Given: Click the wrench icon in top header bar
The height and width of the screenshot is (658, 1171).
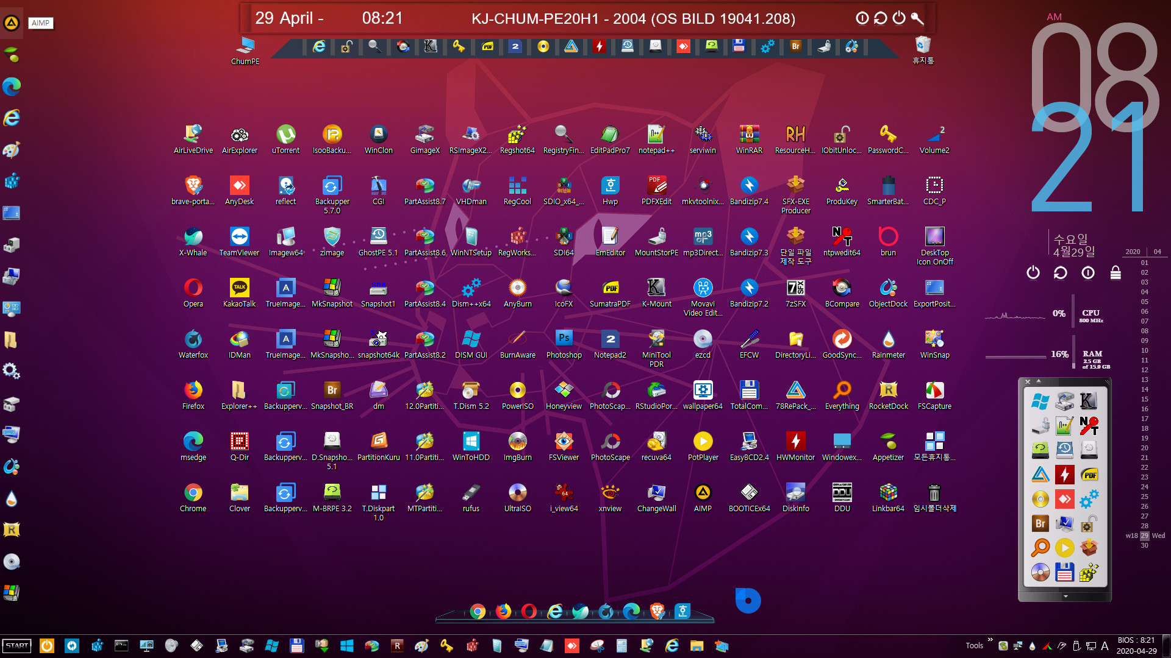Looking at the screenshot, I should point(917,18).
